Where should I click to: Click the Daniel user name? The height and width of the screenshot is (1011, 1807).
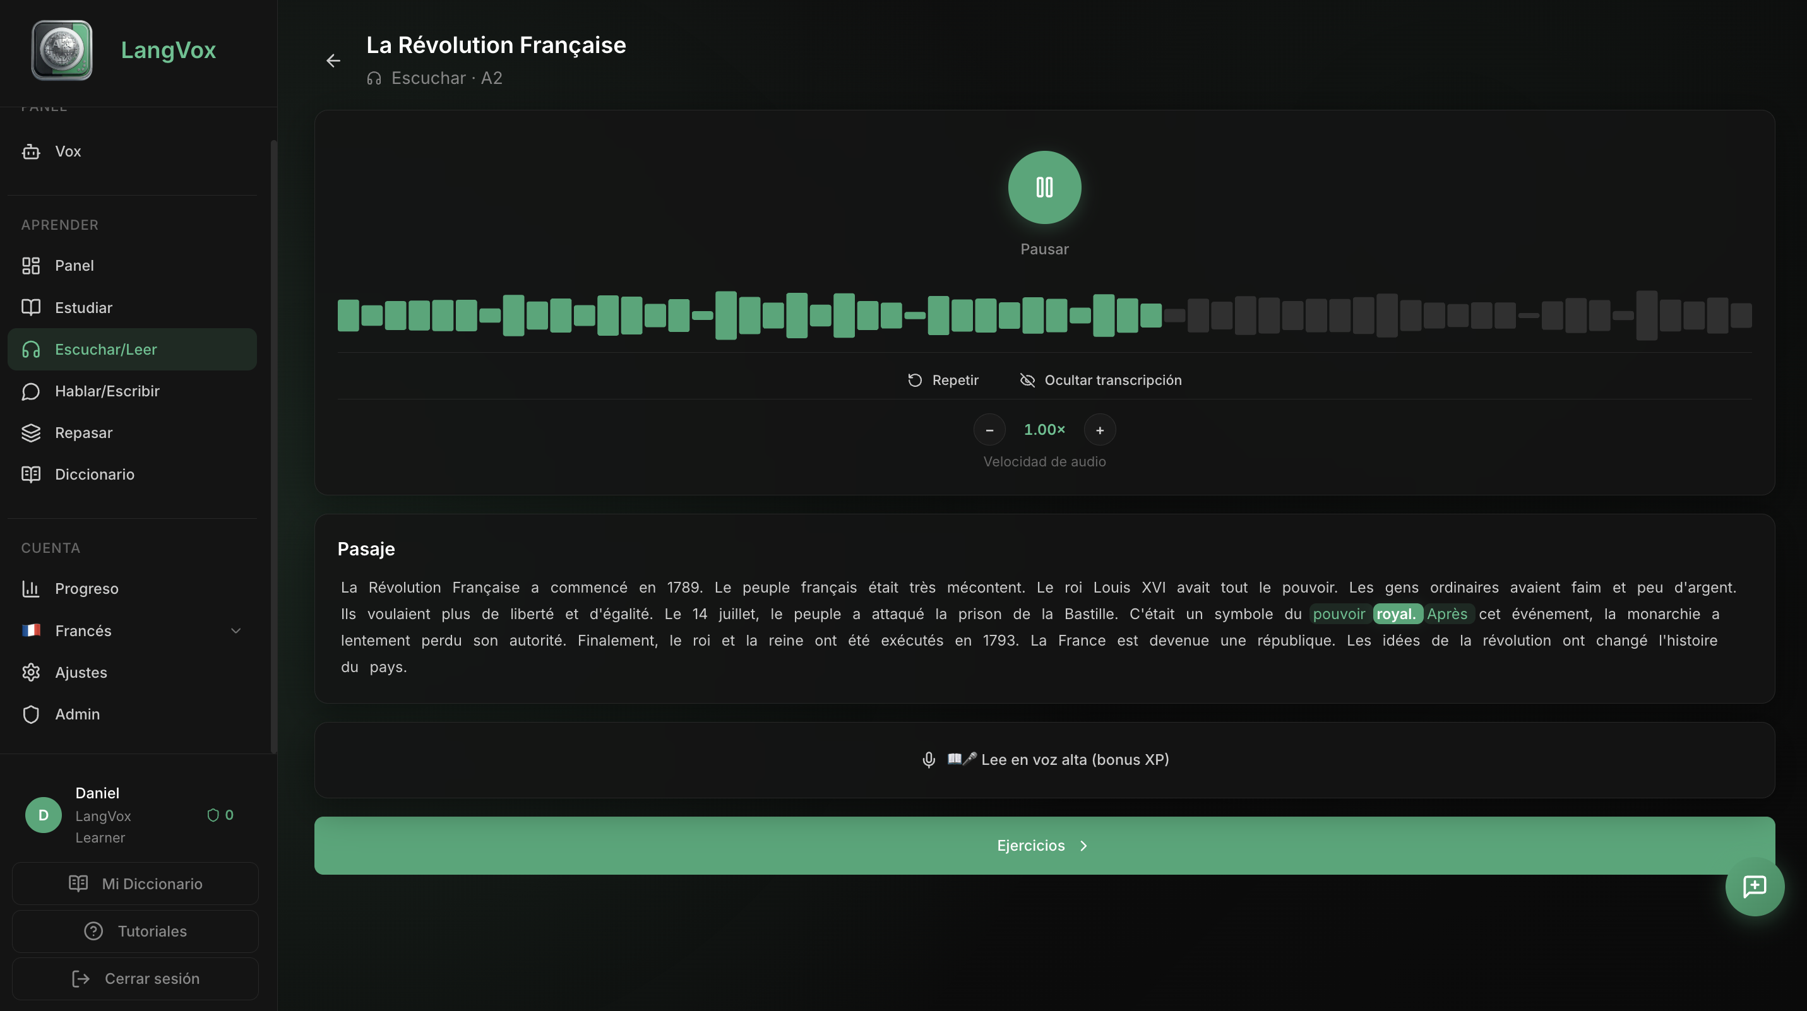97,793
